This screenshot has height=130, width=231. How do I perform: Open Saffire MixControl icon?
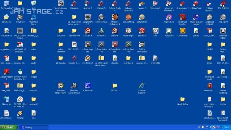142,44
